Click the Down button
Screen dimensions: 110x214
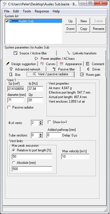click(70, 29)
